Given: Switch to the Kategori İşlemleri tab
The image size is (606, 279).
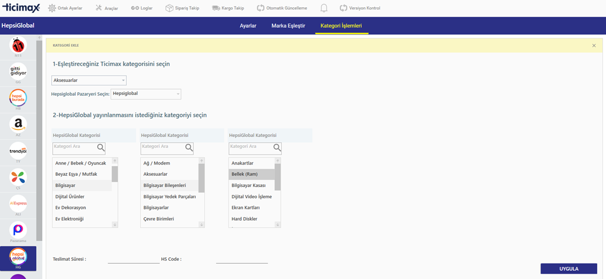Looking at the screenshot, I should pos(341,26).
